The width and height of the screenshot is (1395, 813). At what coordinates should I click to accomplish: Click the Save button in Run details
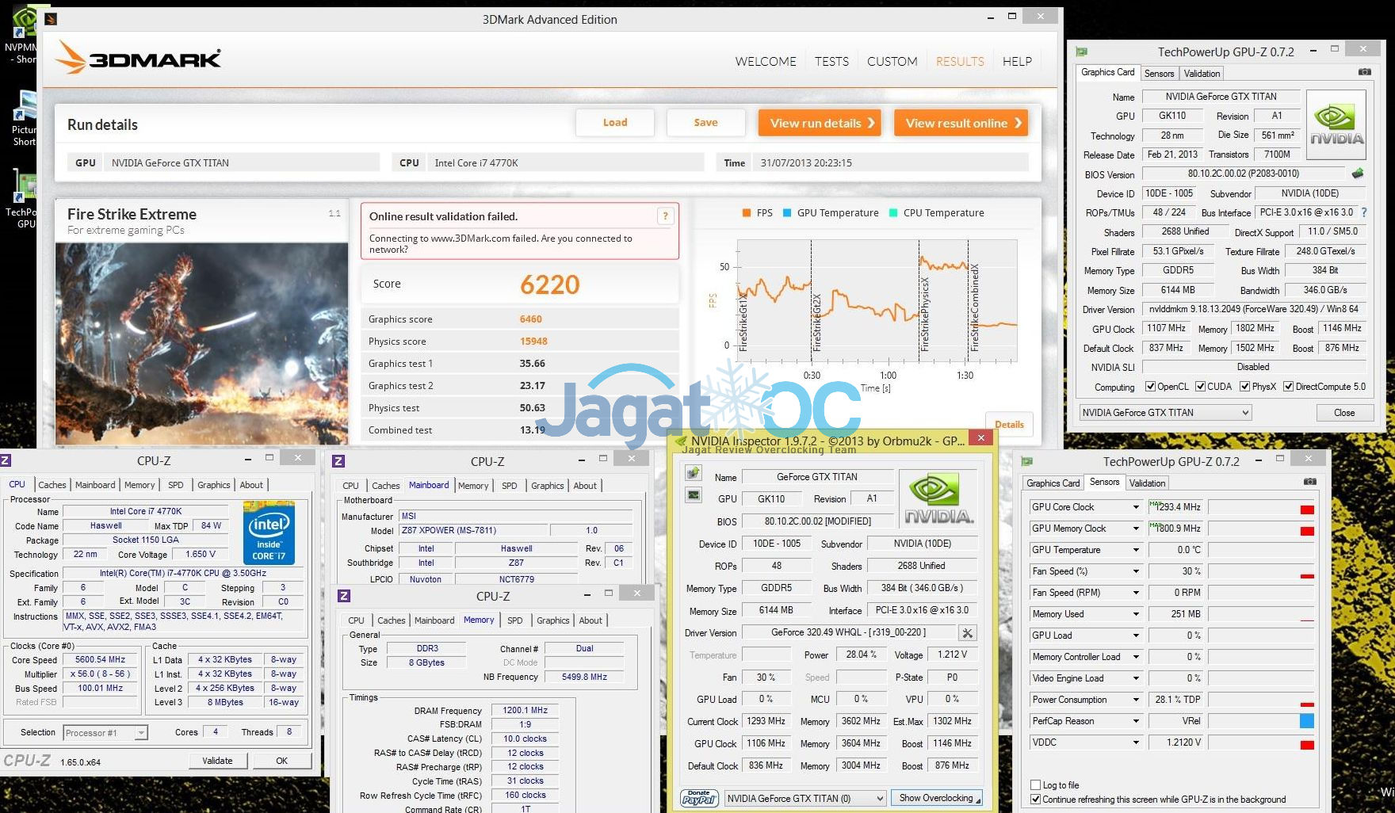[x=705, y=123]
